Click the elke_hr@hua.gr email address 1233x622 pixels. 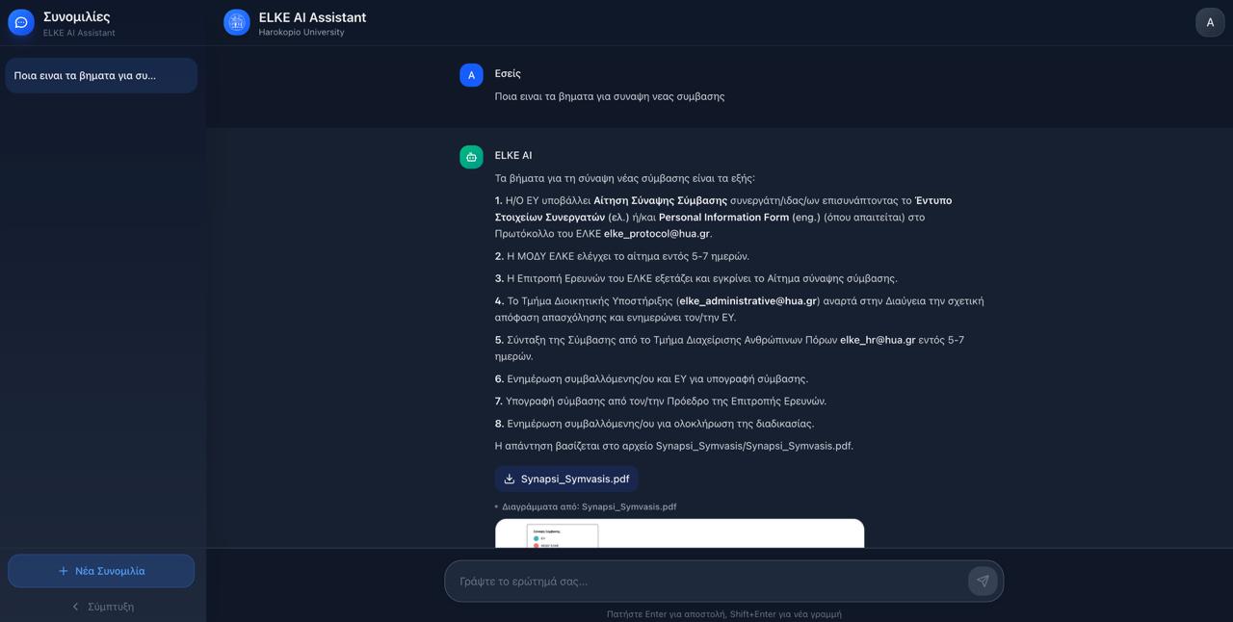(878, 340)
